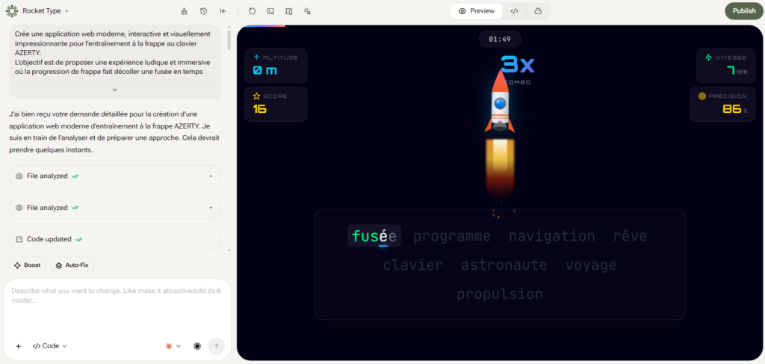Click the eye icon on first File analyzed

tap(19, 176)
